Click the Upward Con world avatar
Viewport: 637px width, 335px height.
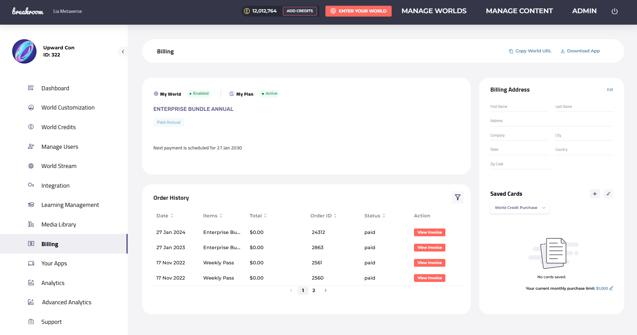coord(24,51)
